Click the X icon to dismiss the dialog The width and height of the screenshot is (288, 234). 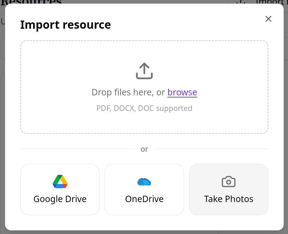click(x=268, y=19)
